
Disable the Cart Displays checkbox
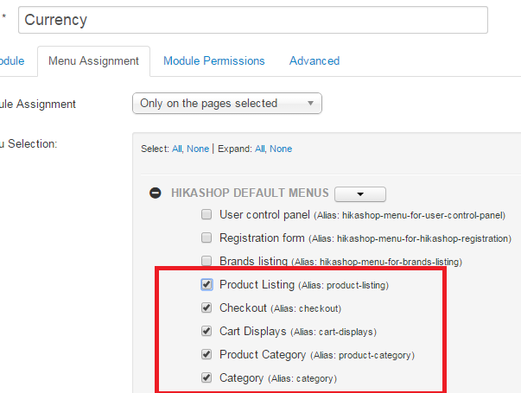pos(206,331)
